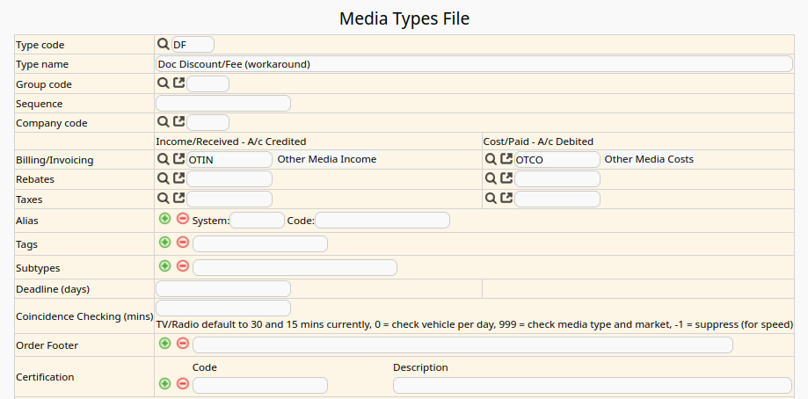This screenshot has height=399, width=808.
Task: Remove the Certification row with minus icon
Action: pyautogui.click(x=182, y=384)
